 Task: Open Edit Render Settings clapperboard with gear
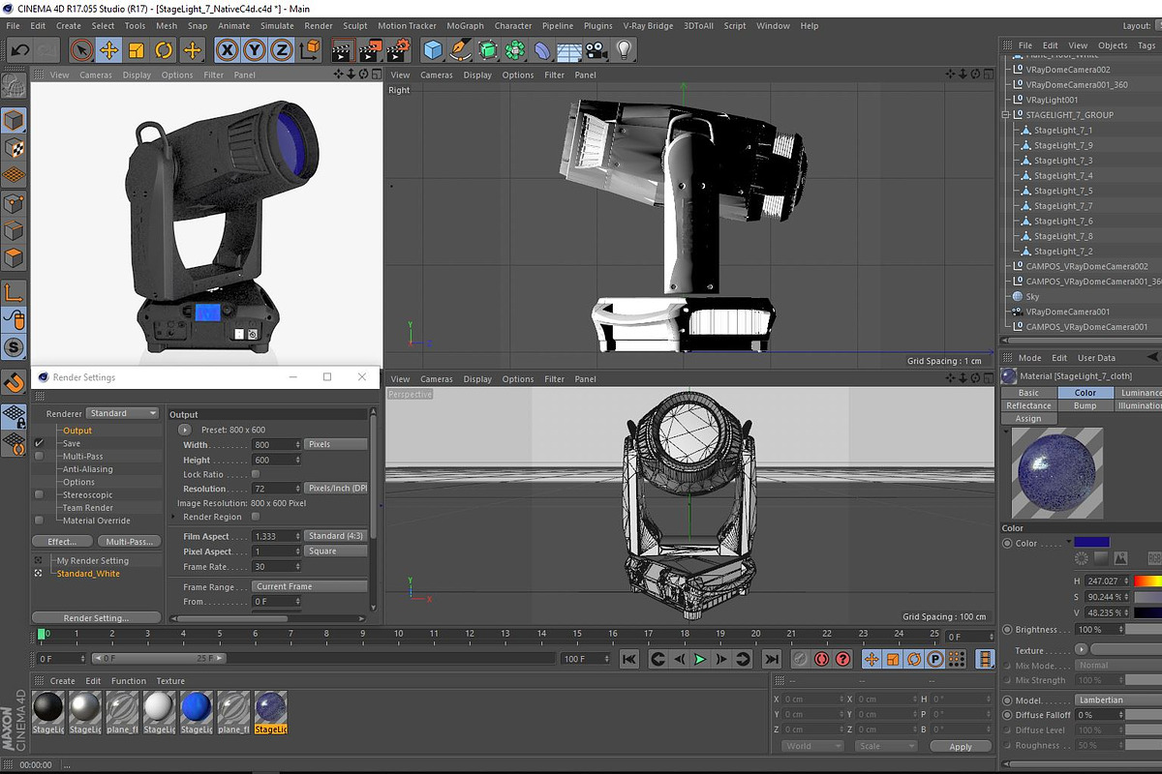399,49
